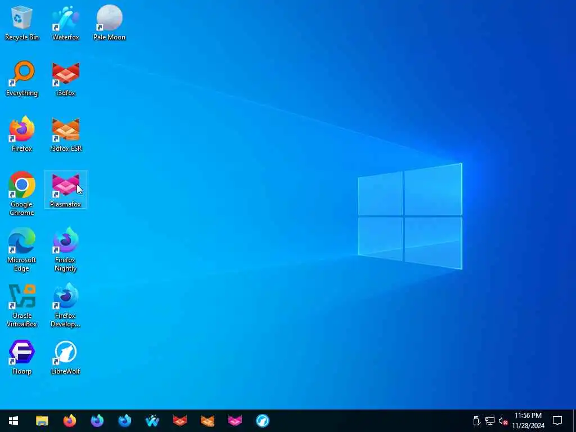Screen dimensions: 576x432
Task: Launch Waterfox from the taskbar
Action: tap(152, 421)
